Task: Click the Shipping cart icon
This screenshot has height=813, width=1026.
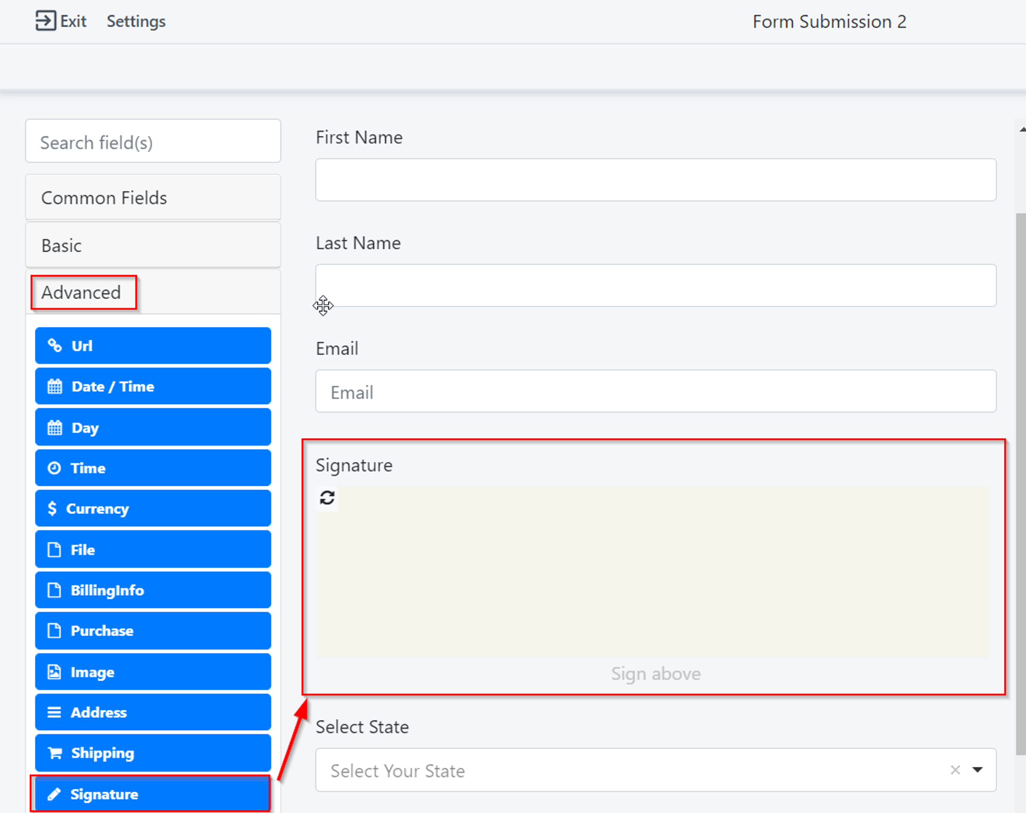Action: (55, 753)
